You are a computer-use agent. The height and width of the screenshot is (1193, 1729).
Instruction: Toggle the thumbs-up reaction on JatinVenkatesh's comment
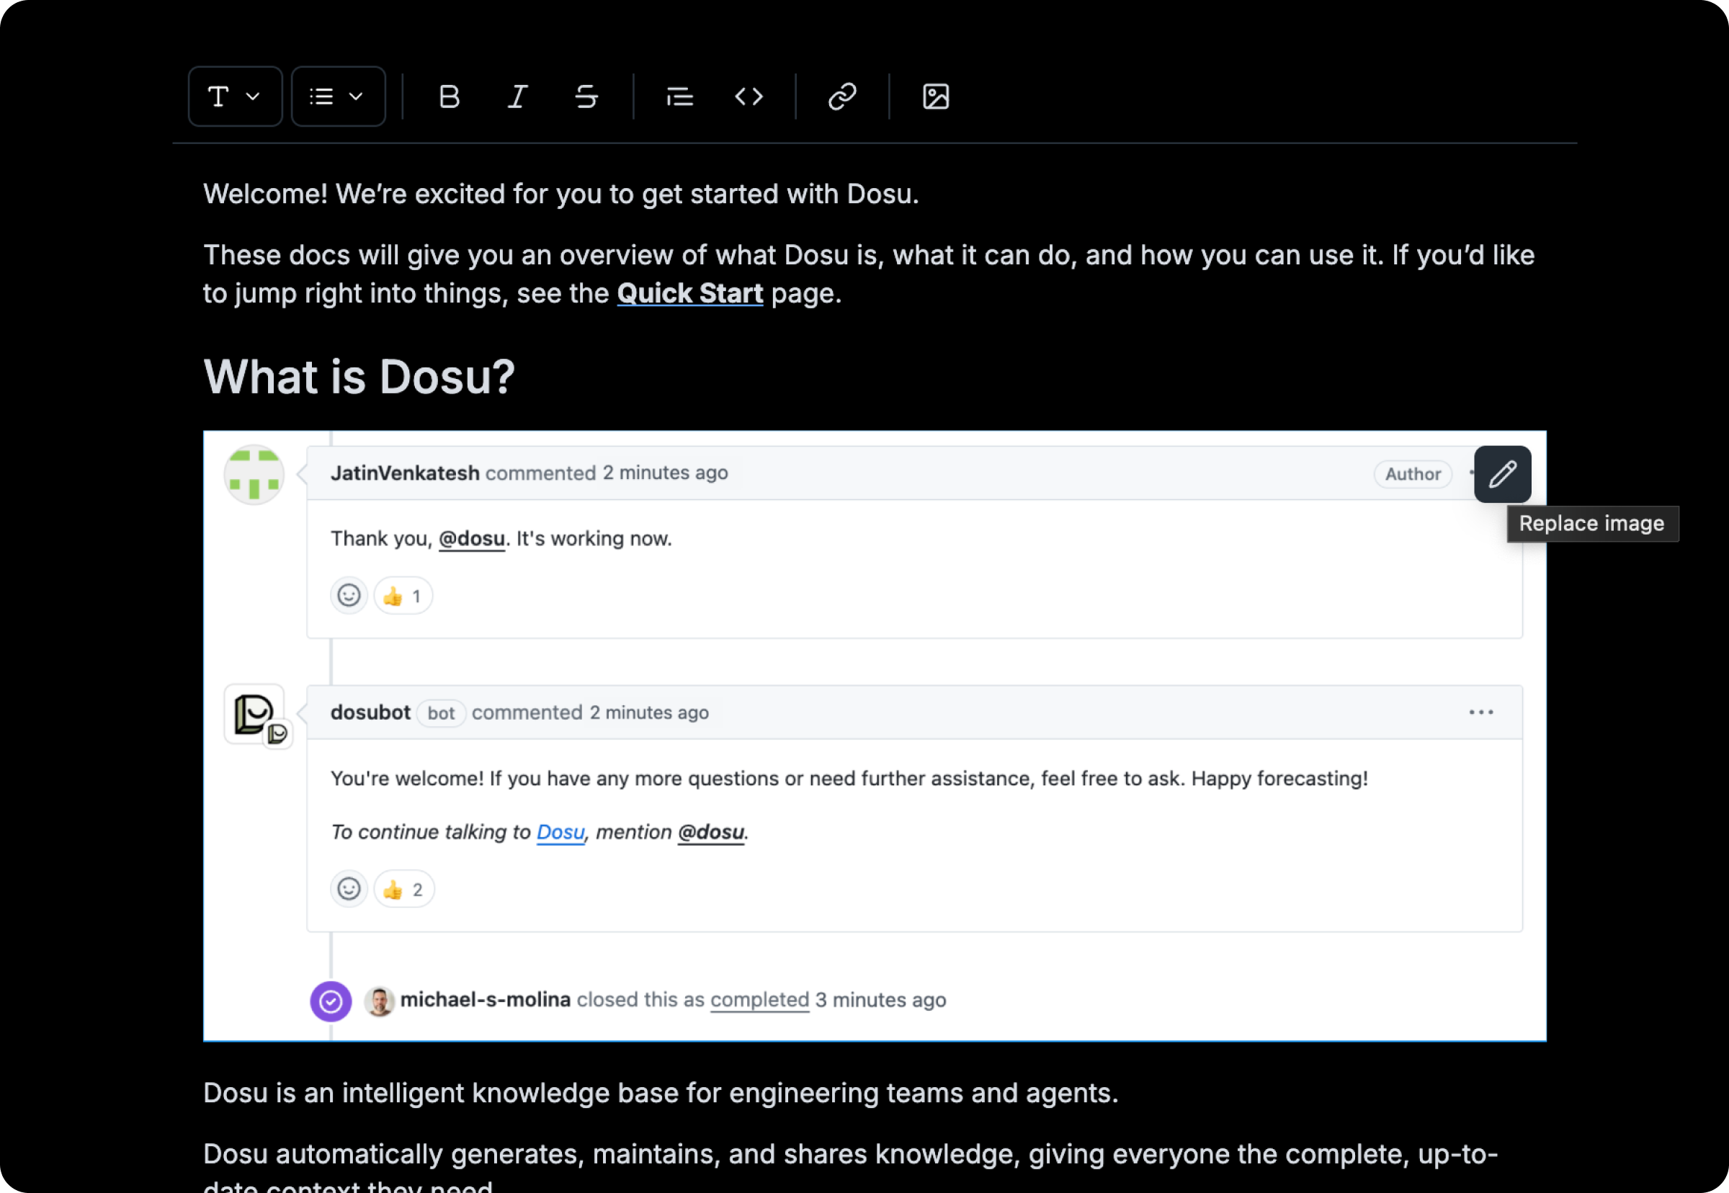coord(402,595)
